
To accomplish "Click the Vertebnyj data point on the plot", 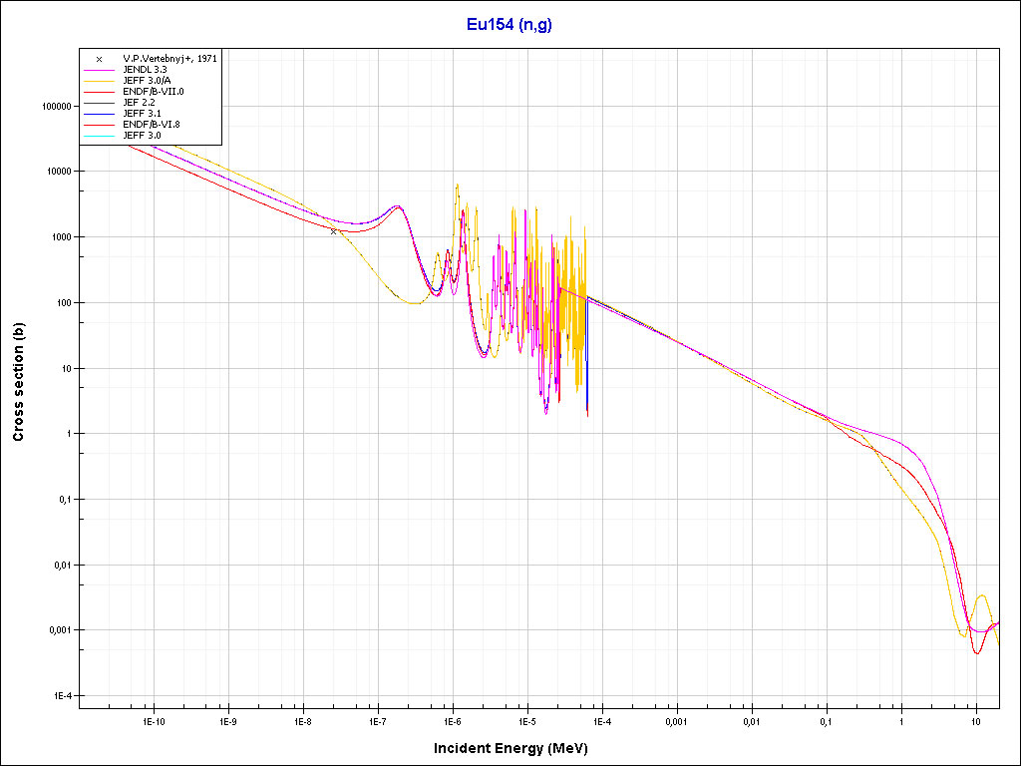I will [333, 231].
